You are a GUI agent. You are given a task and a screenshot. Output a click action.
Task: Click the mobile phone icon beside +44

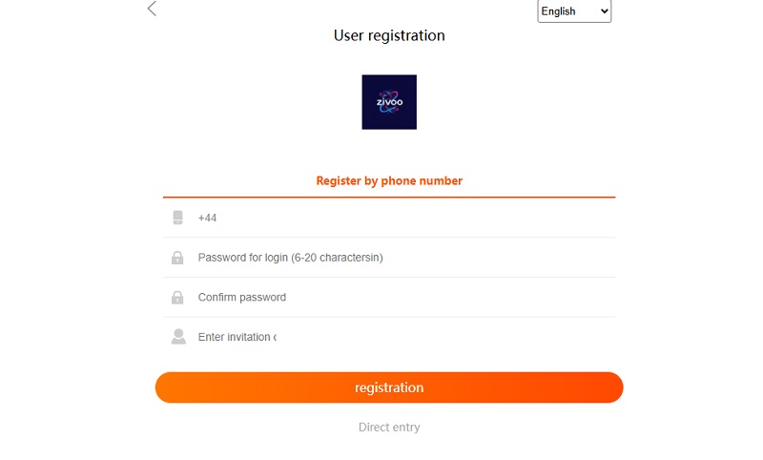pyautogui.click(x=177, y=218)
